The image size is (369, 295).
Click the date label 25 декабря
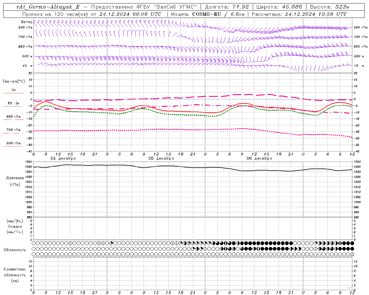tap(161, 158)
